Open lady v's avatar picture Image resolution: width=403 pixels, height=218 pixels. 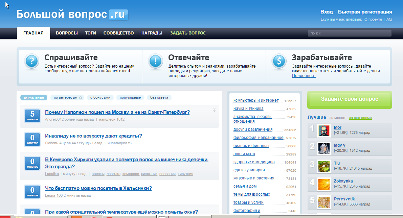point(324,148)
